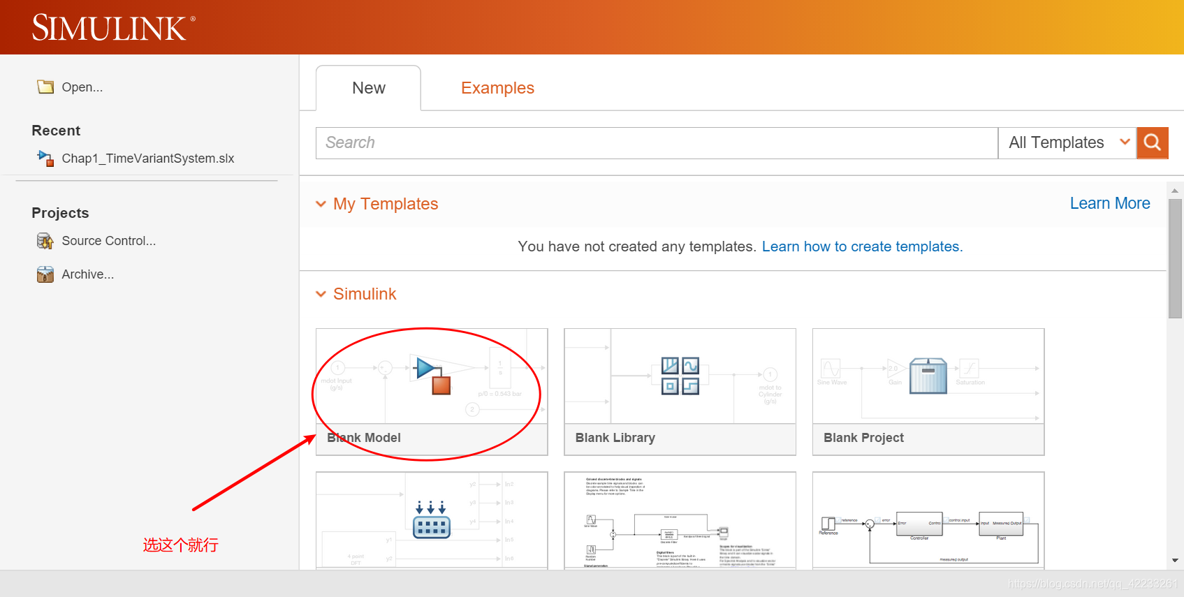Screen dimensions: 1184x597
Task: Open the feedback controller template thumbnail
Action: (928, 521)
